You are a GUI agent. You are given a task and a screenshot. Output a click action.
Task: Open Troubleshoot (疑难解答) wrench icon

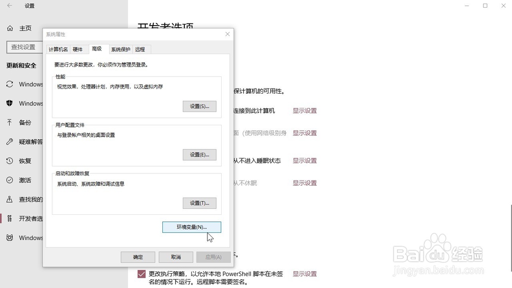(9, 142)
